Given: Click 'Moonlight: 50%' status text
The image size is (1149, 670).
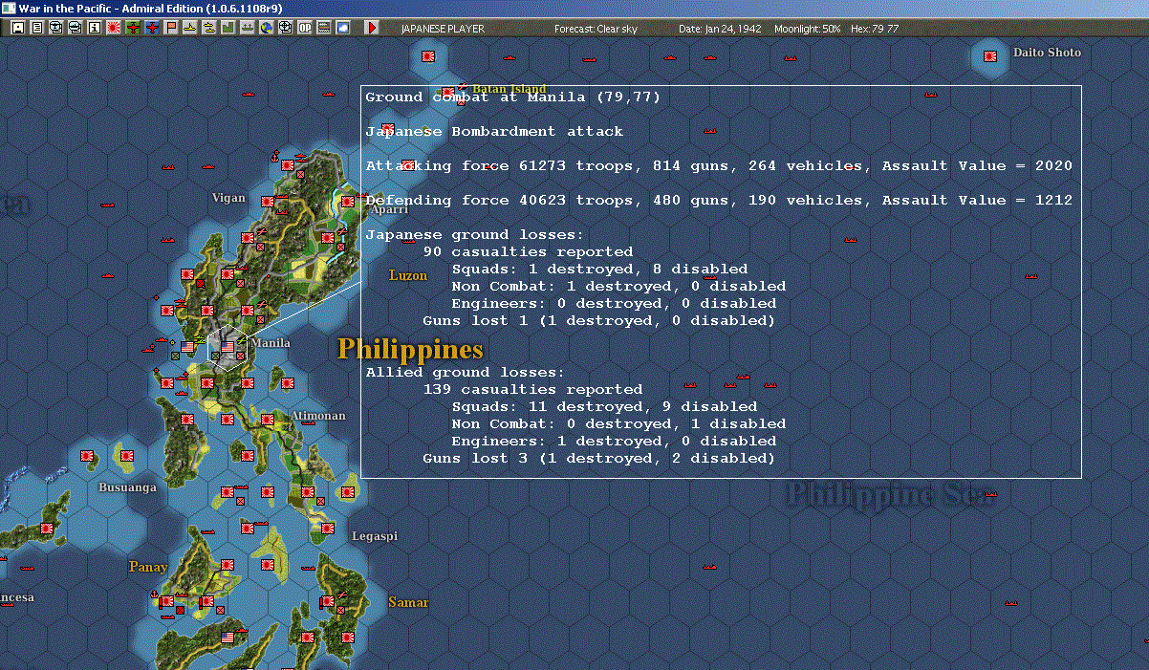Looking at the screenshot, I should click(x=808, y=29).
